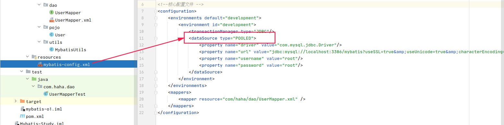504x125 pixels.
Task: Select the User class in tree
Action: pyautogui.click(x=60, y=35)
